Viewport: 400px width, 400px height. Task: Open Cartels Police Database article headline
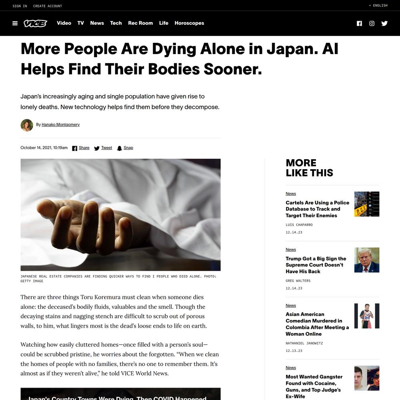point(317,209)
